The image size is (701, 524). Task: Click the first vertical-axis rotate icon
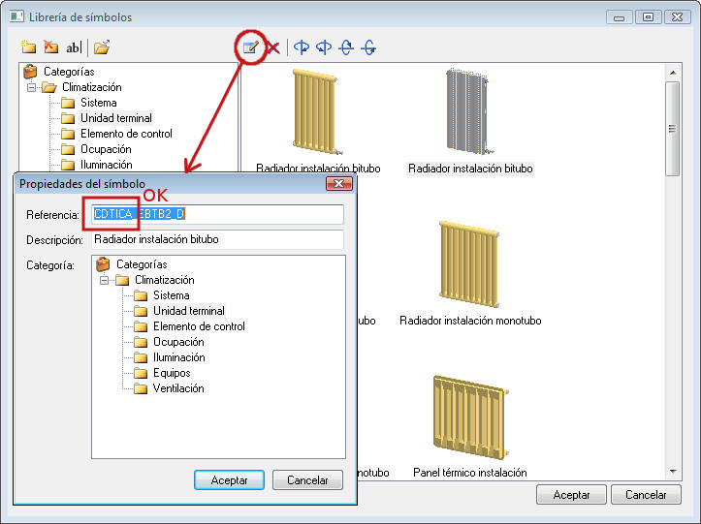click(302, 46)
